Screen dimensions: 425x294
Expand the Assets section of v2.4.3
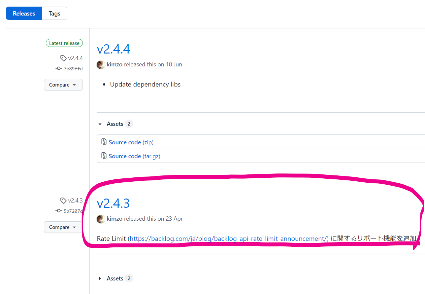point(100,278)
